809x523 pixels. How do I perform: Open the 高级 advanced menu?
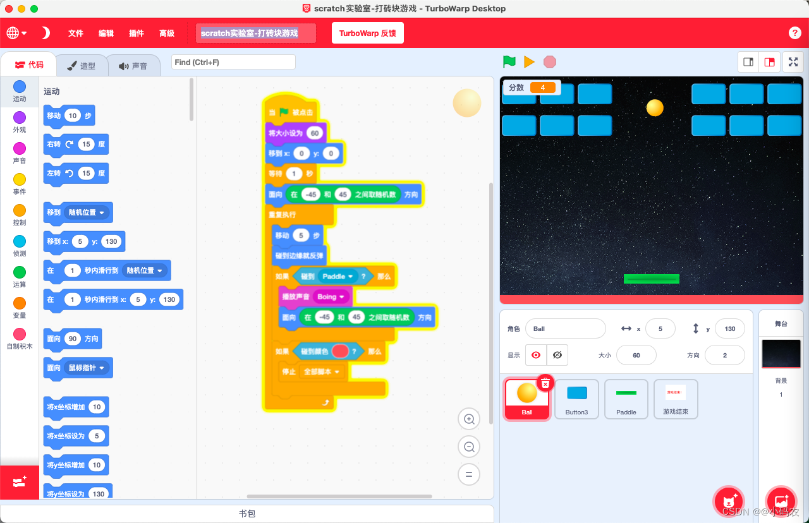click(167, 33)
